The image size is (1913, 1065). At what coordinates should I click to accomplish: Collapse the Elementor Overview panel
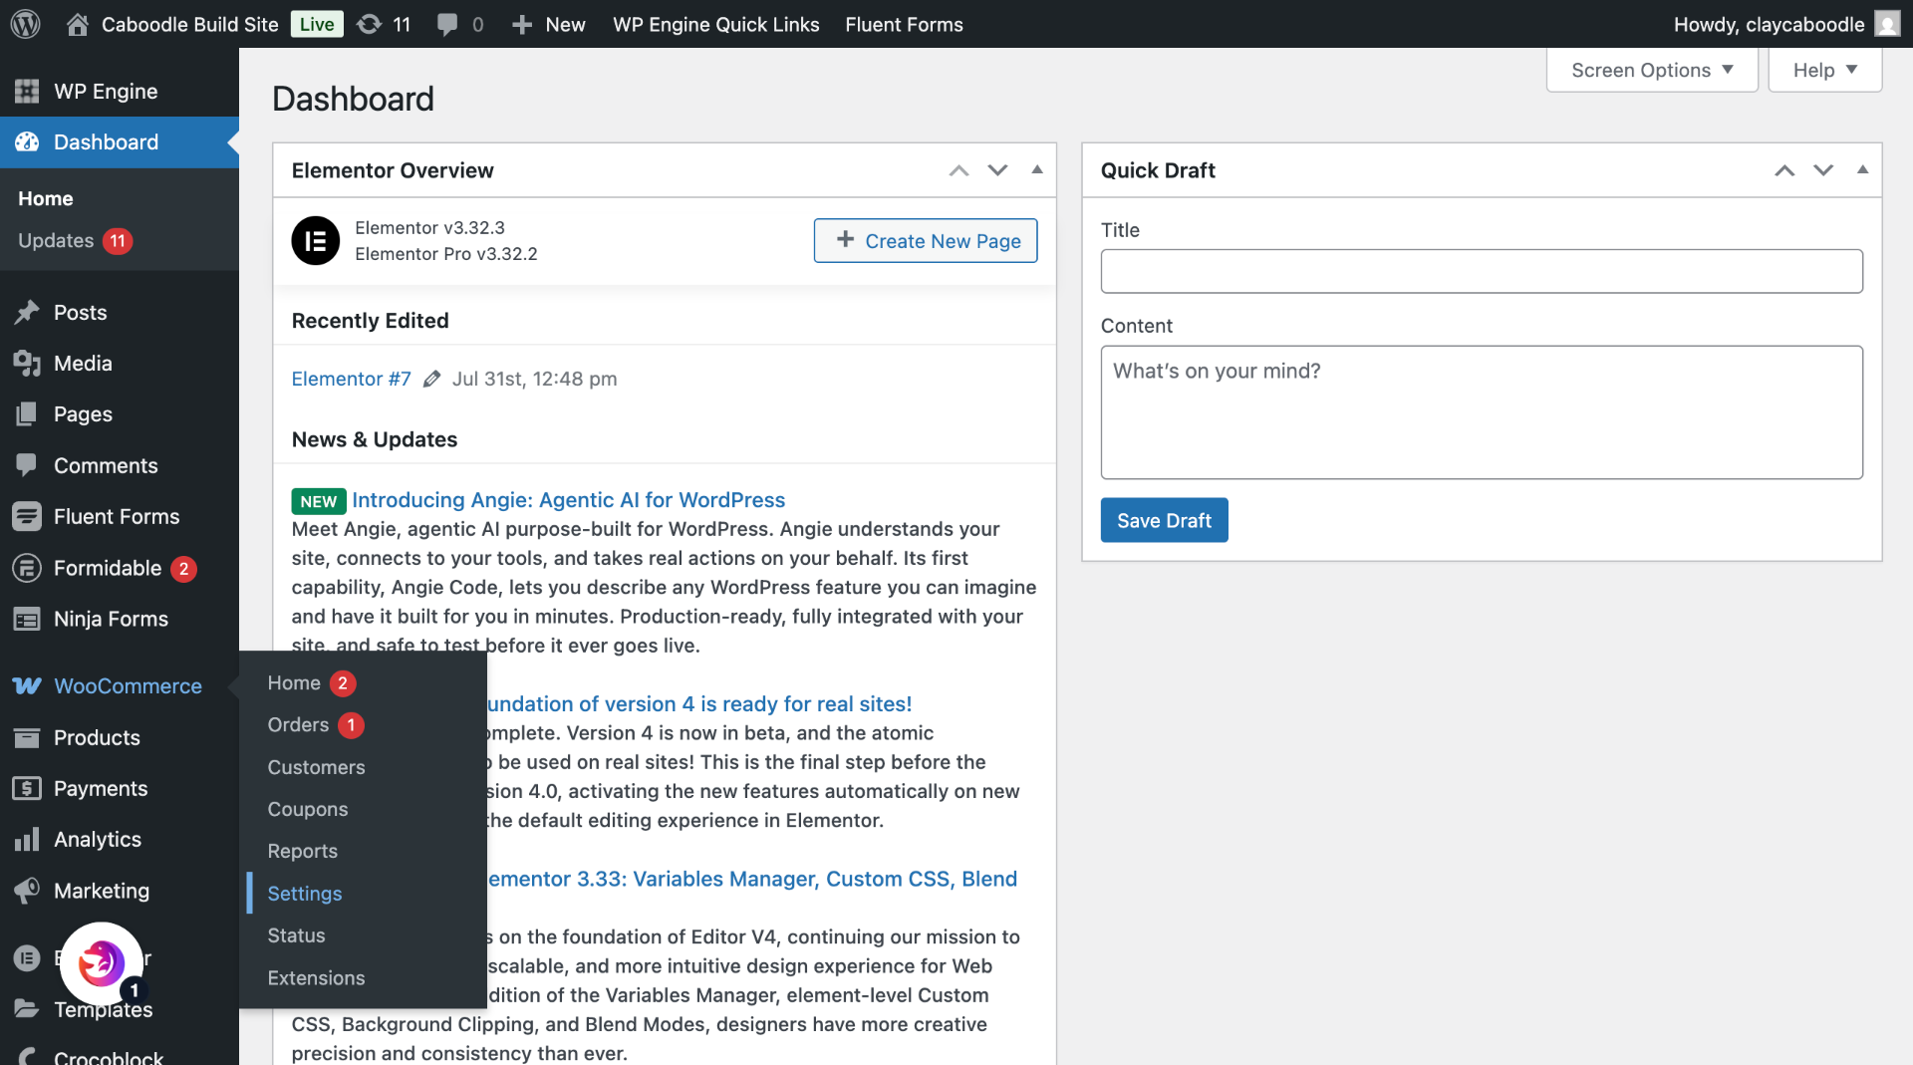1037,169
